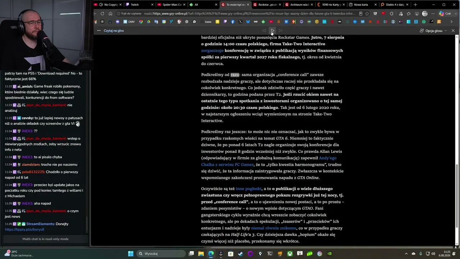
Task: Go to browser home page
Action: tap(110, 14)
